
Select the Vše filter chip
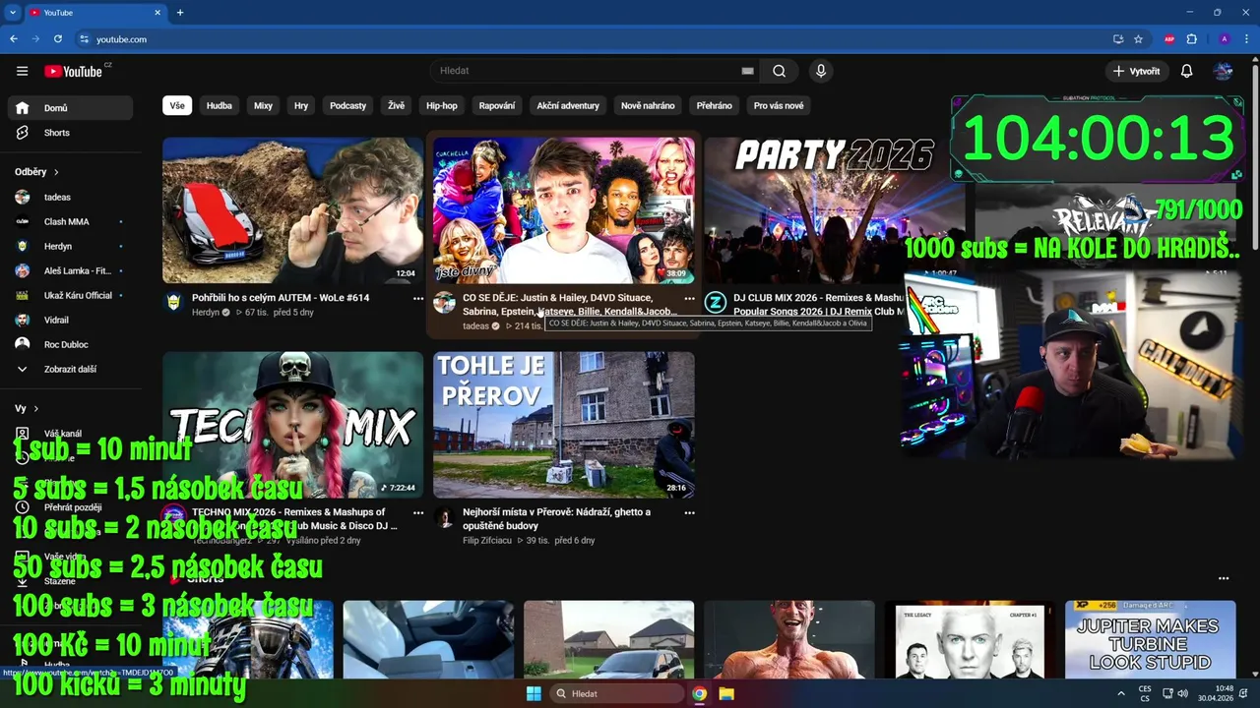[x=177, y=105]
